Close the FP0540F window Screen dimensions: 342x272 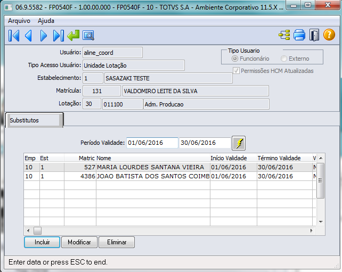[x=328, y=5]
